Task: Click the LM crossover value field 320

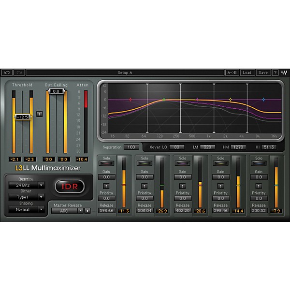Action: [207, 147]
